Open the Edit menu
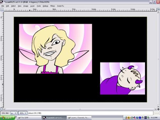The image size is (160, 120). pyautogui.click(x=7, y=6)
